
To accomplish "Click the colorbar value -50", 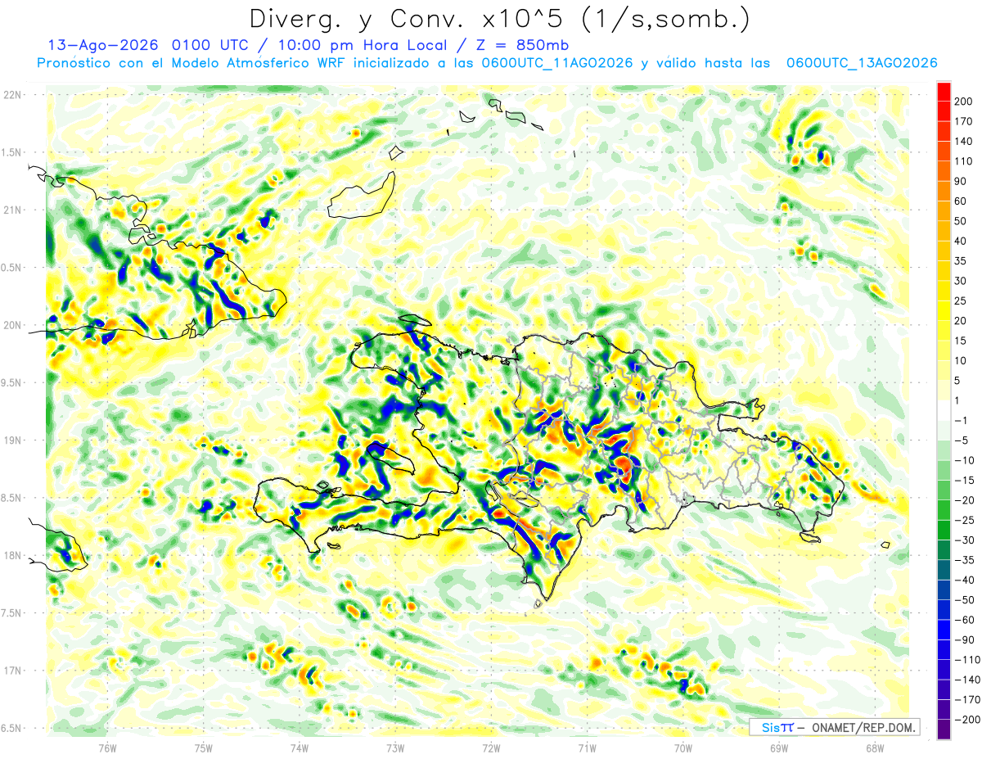I will pos(966,599).
